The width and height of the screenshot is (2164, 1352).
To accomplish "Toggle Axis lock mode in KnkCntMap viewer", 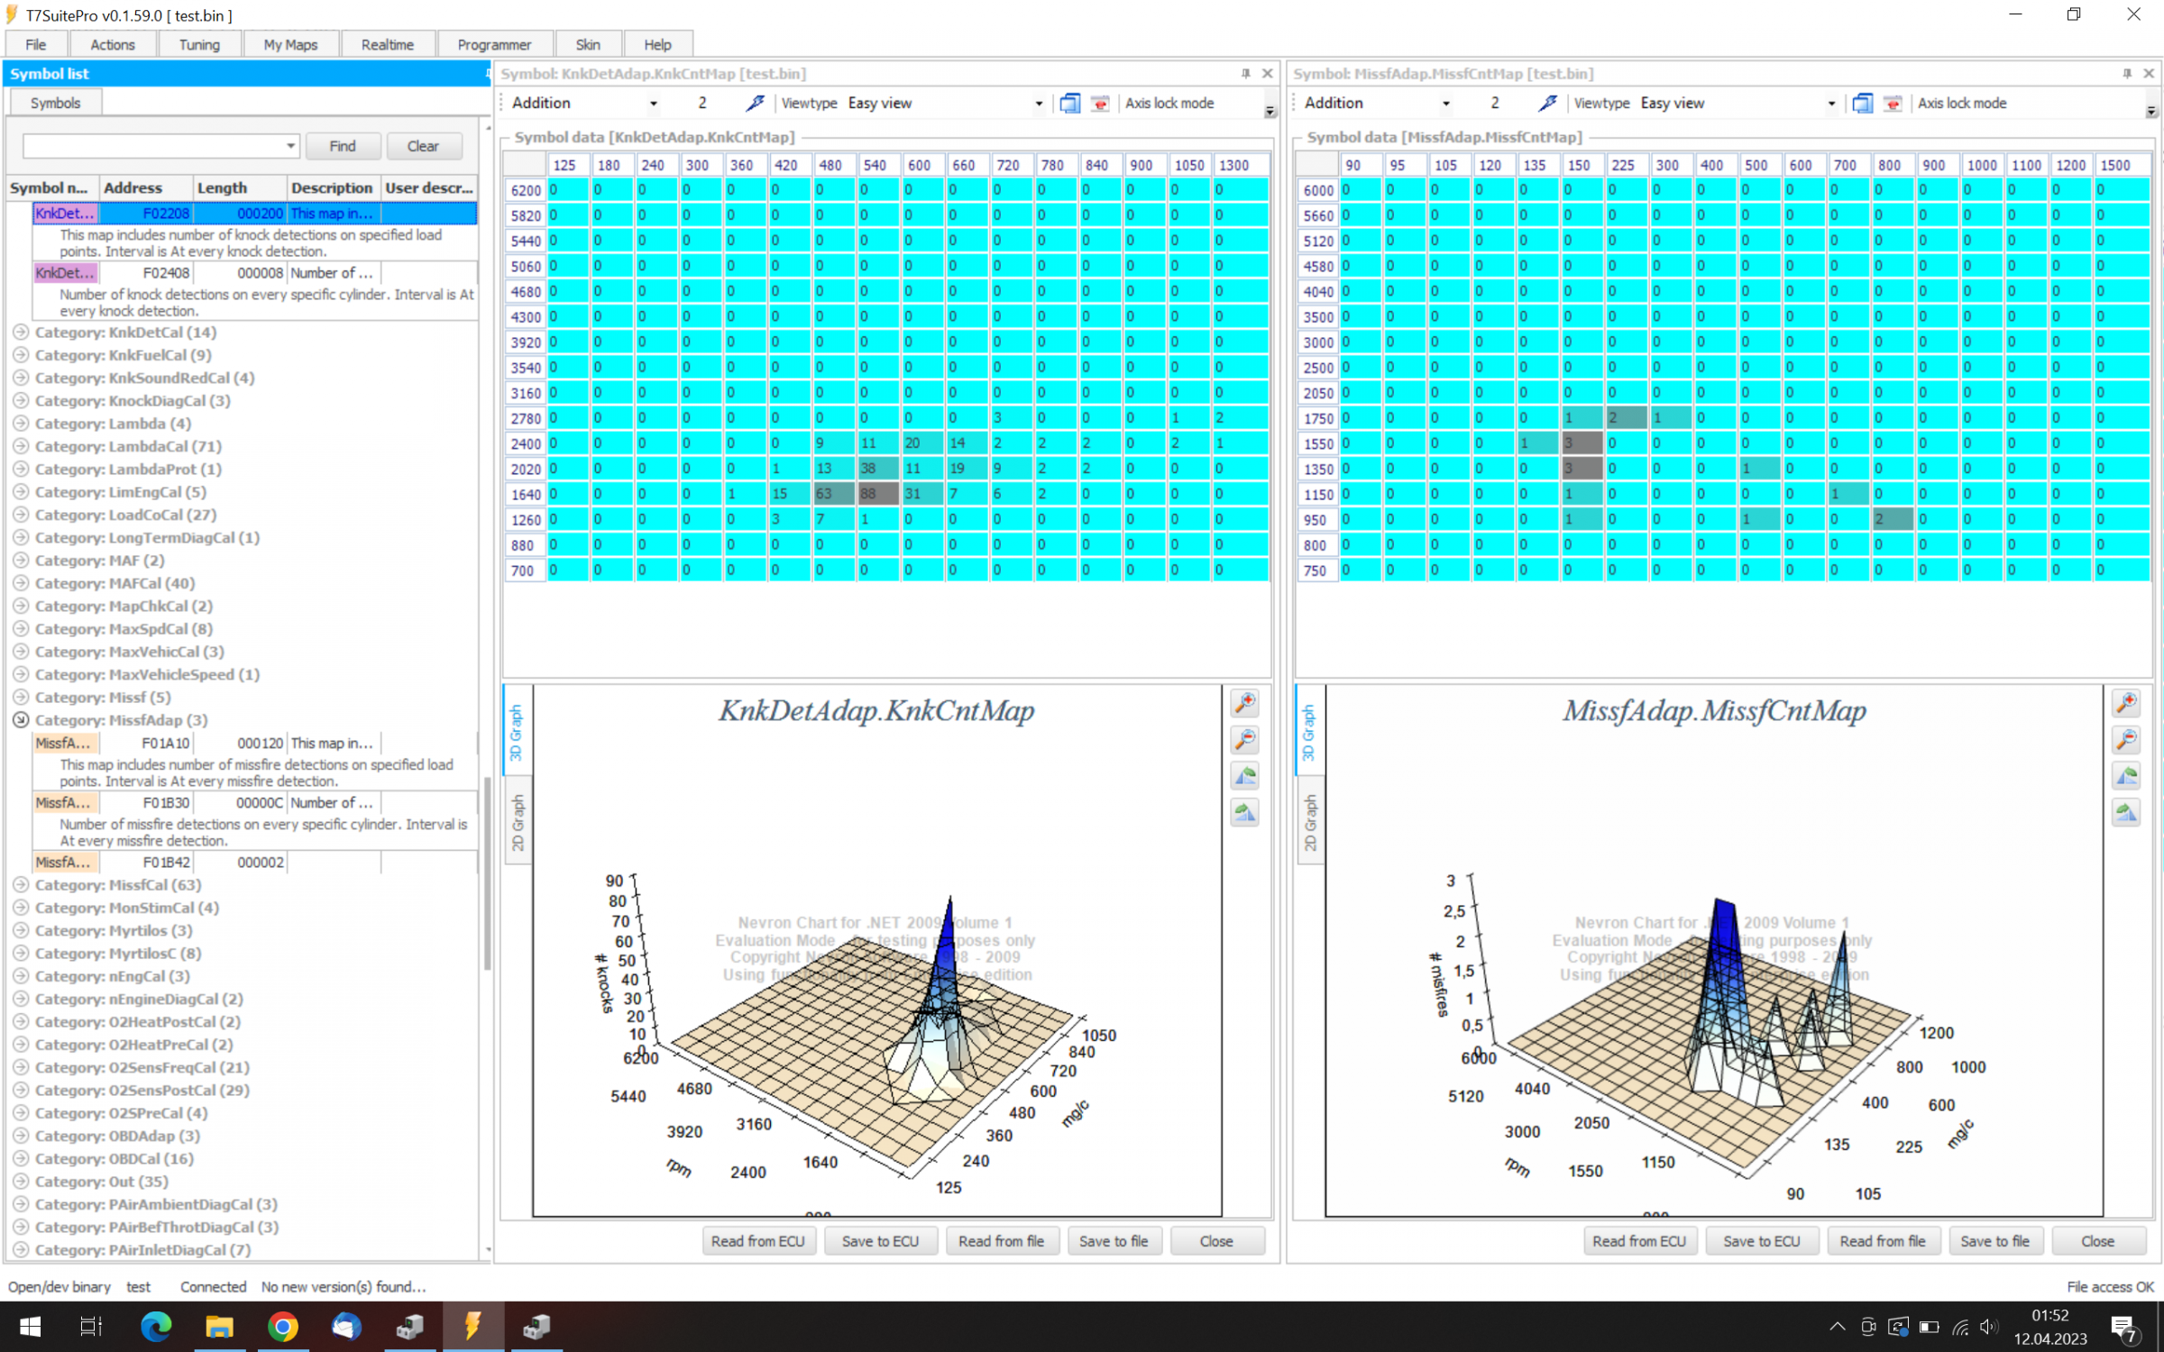I will pos(1169,103).
